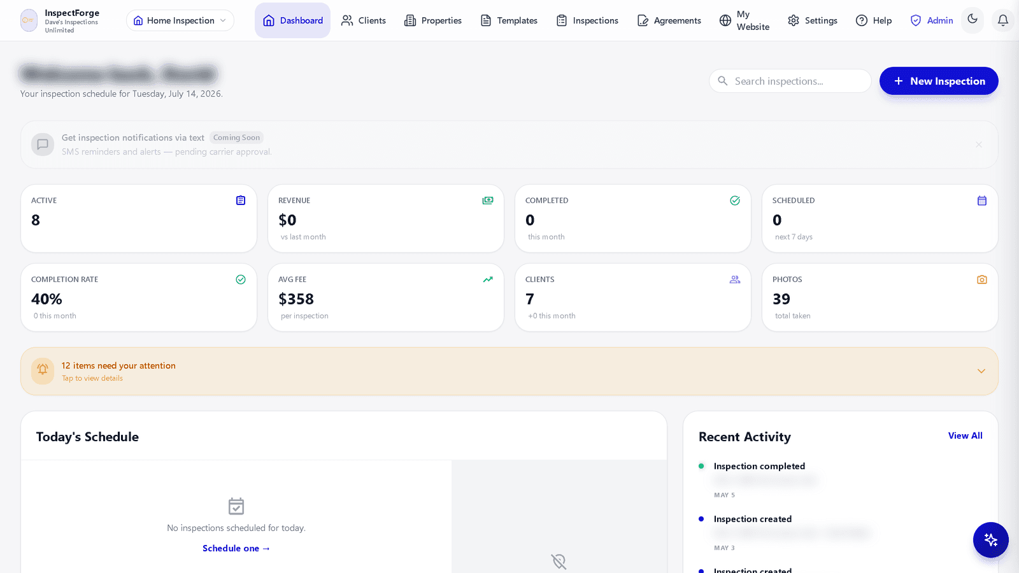This screenshot has width=1019, height=573.
Task: Open the Templates page
Action: [509, 20]
